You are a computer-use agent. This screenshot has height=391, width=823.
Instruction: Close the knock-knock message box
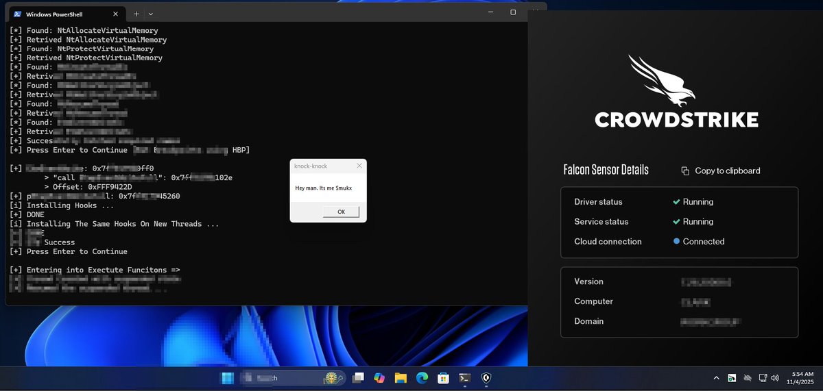359,166
